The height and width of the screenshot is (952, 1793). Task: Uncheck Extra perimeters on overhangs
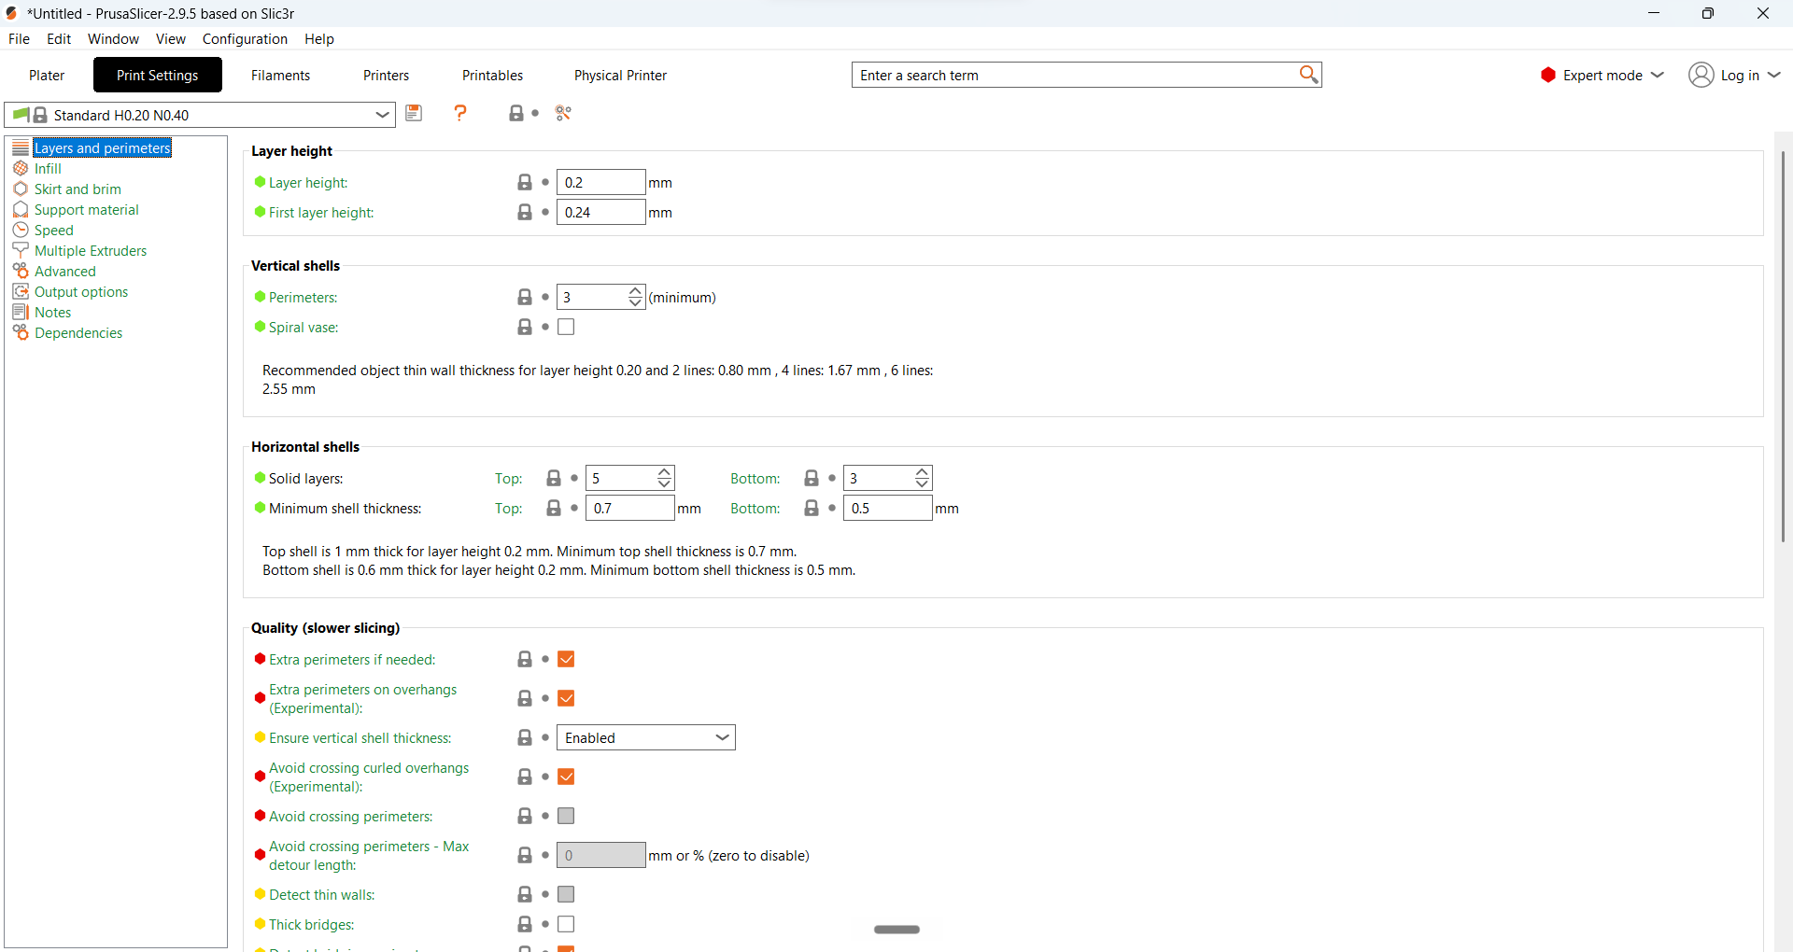(566, 698)
